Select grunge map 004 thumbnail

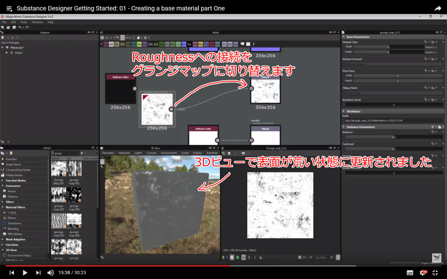coord(74,195)
